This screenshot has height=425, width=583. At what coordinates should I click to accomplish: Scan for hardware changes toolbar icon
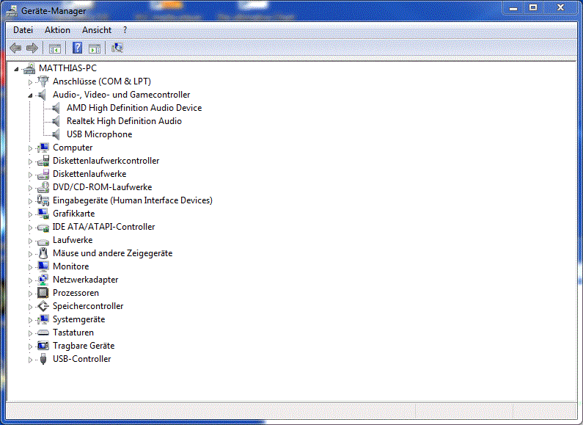pyautogui.click(x=117, y=48)
